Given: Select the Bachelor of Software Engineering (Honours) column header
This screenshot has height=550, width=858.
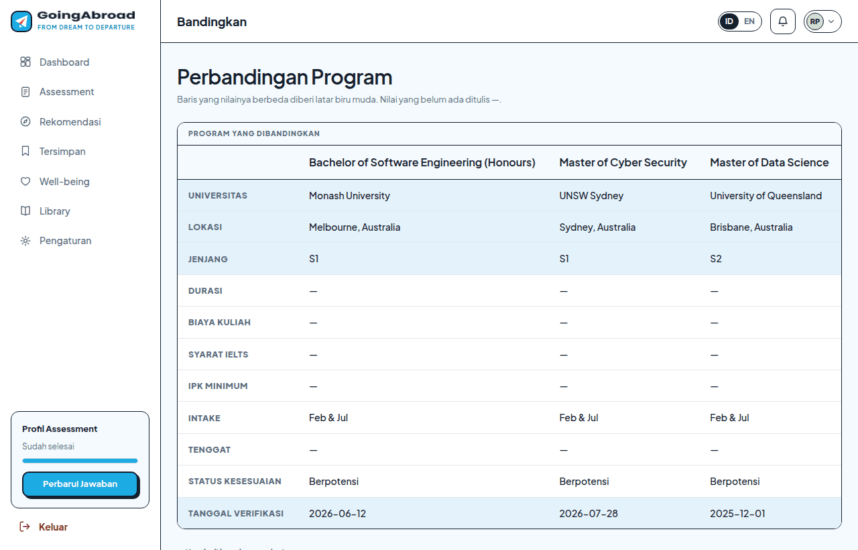Looking at the screenshot, I should click(x=422, y=162).
